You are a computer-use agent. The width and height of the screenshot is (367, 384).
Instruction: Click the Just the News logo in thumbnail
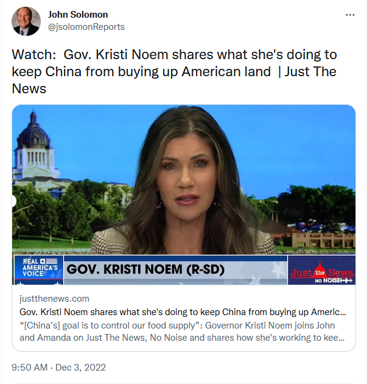[322, 270]
